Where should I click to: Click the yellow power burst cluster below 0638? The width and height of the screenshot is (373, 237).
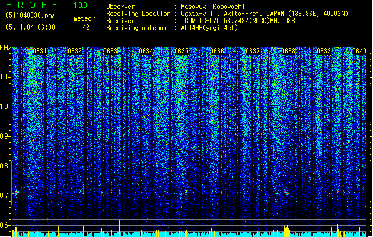coord(287,229)
